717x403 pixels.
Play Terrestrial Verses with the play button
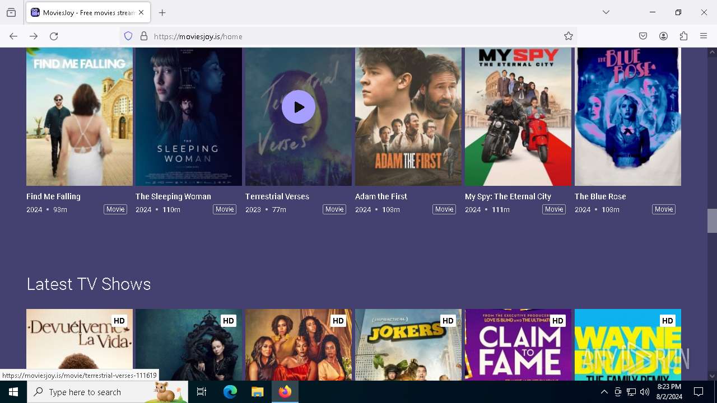point(299,107)
